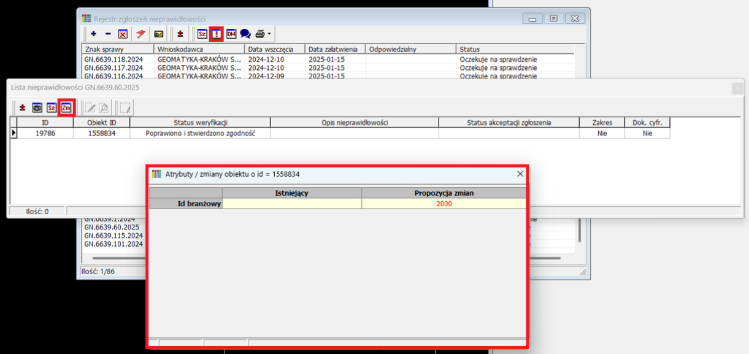Click the Sz icon in the register toolbar

click(x=202, y=34)
